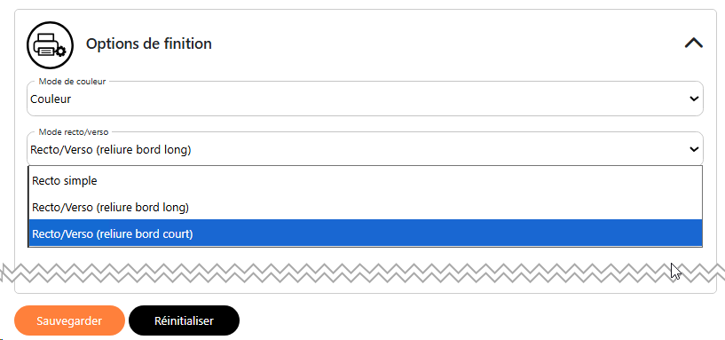
Task: Click the Mode de couleur field label
Action: (72, 82)
